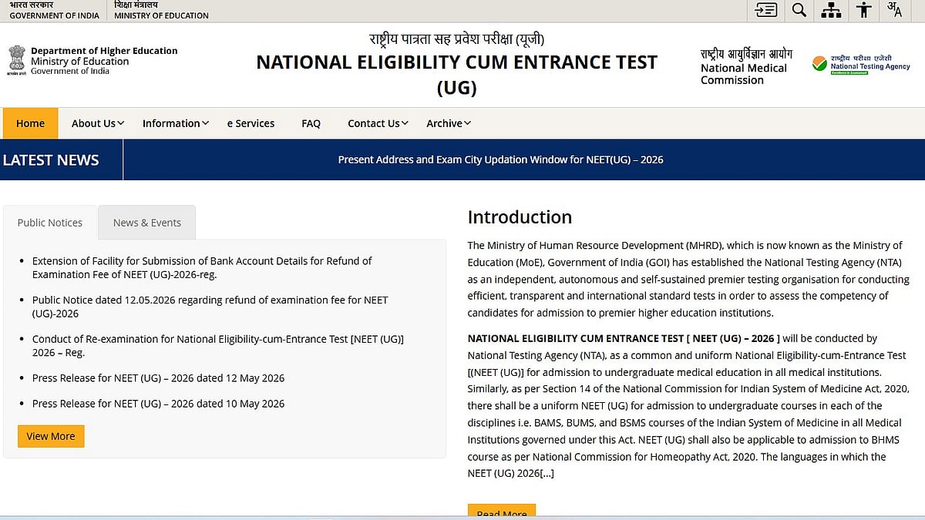Click the National Testing Agency logo
This screenshot has height=520, width=925.
tap(861, 64)
